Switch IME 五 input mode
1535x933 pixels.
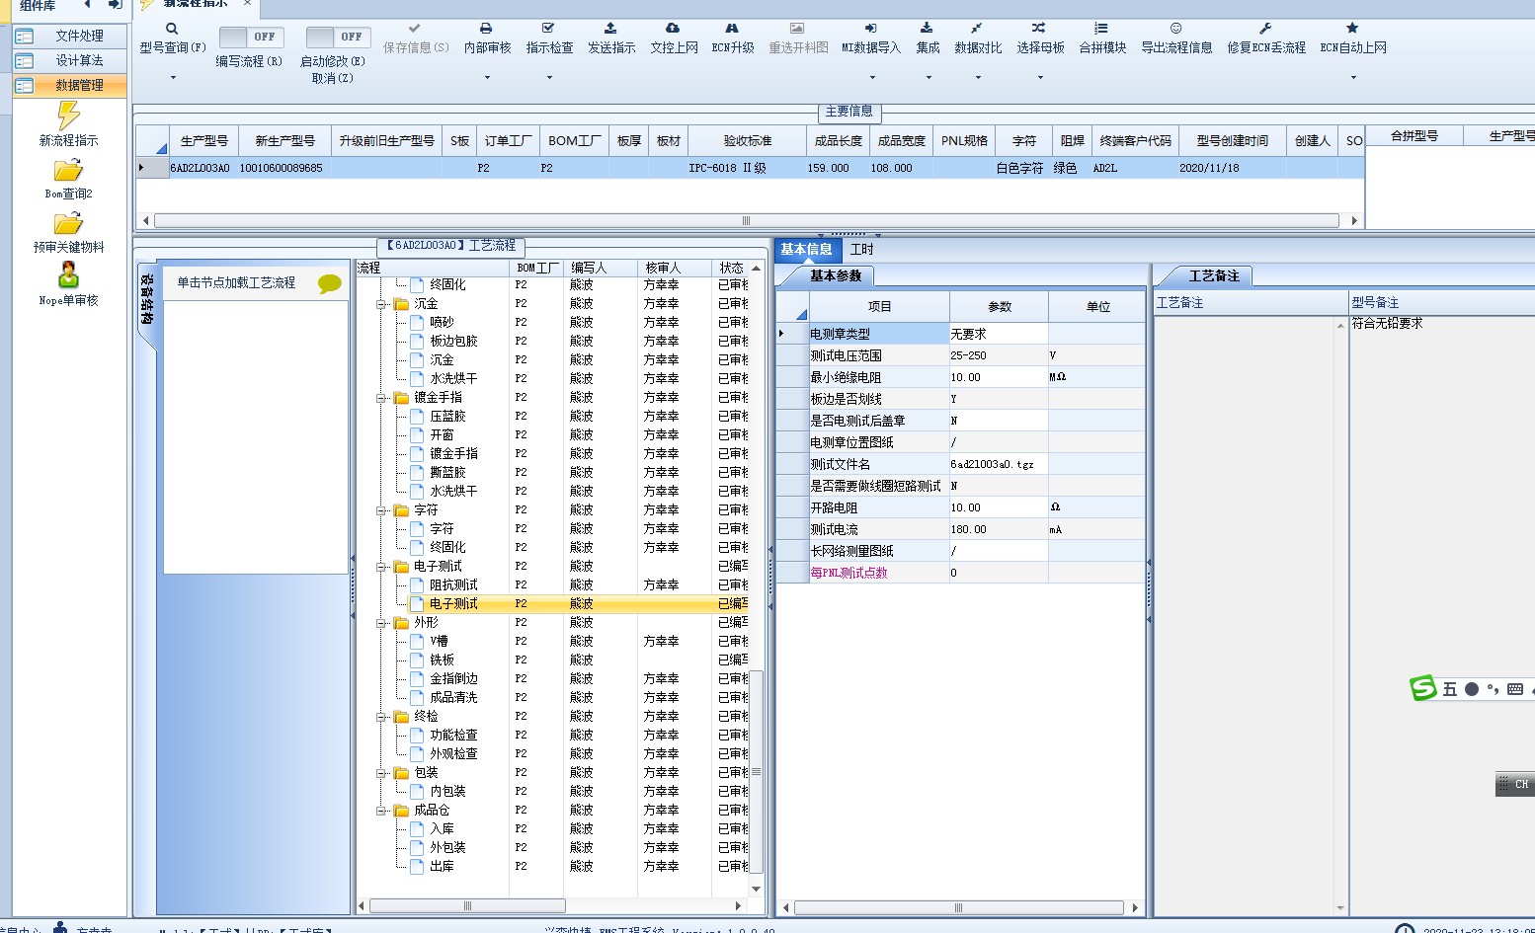point(1450,689)
